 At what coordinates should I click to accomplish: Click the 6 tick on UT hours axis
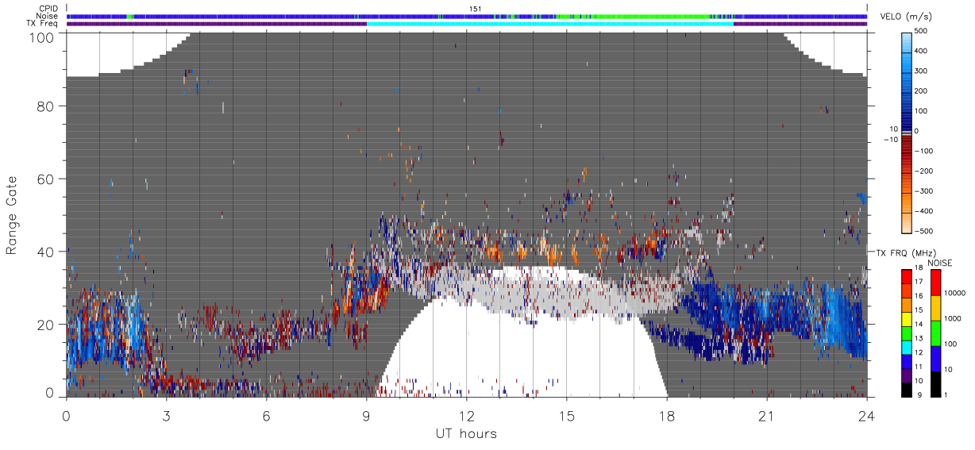click(x=267, y=415)
